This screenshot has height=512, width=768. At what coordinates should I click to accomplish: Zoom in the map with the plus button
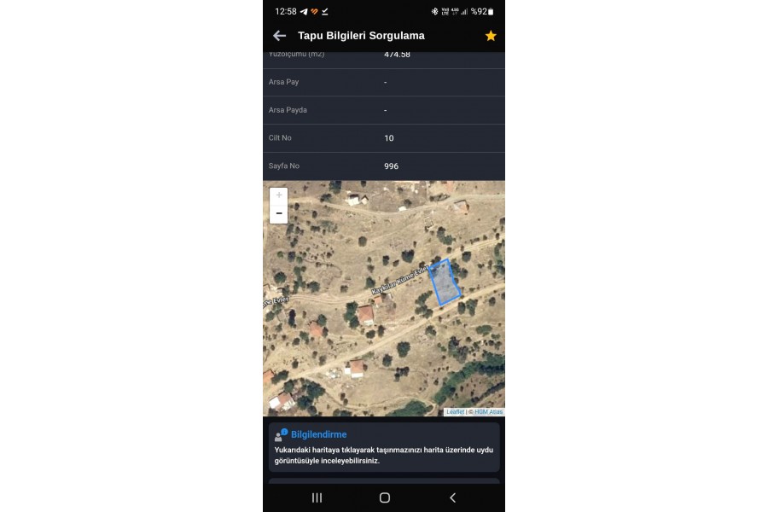point(279,195)
